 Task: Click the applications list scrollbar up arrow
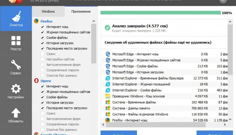tap(94, 21)
